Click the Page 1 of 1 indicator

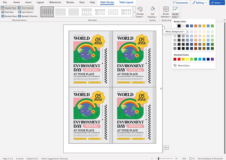click(x=8, y=158)
